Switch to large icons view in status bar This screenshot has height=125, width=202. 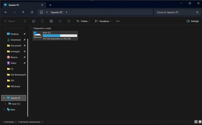point(200,122)
